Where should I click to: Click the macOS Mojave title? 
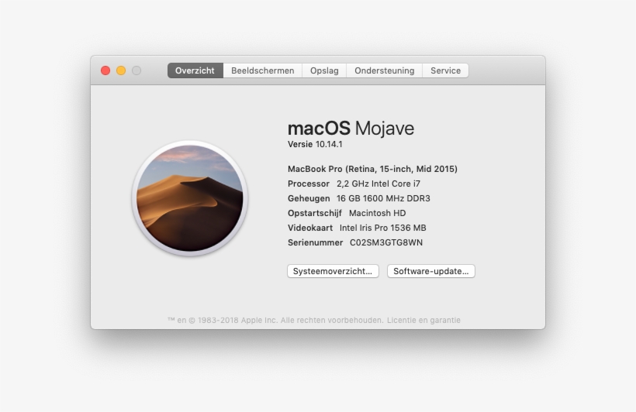click(x=351, y=129)
